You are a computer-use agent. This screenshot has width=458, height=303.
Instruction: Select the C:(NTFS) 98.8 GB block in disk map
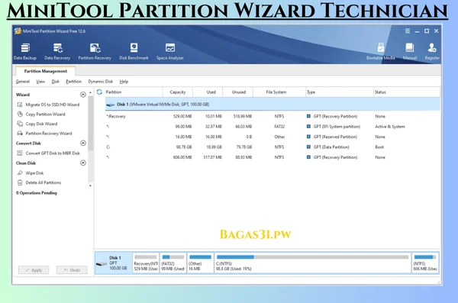click(x=312, y=263)
